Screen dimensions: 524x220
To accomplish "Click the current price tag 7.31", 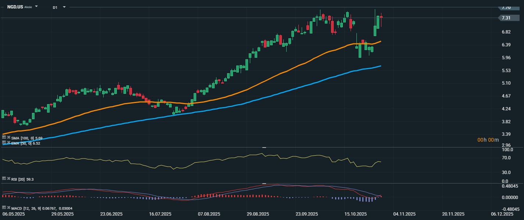I will pyautogui.click(x=509, y=18).
